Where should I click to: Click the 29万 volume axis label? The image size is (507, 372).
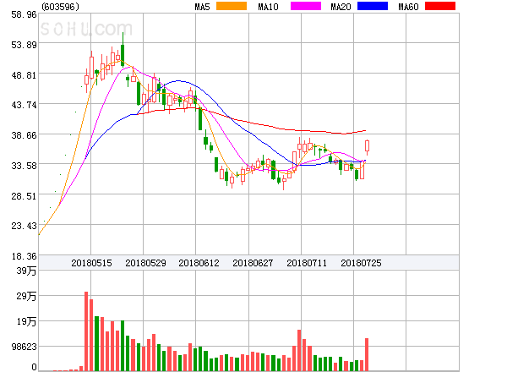coord(26,296)
